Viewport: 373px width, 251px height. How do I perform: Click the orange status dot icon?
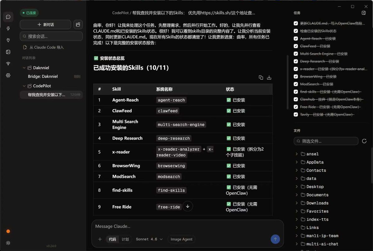pos(8,231)
